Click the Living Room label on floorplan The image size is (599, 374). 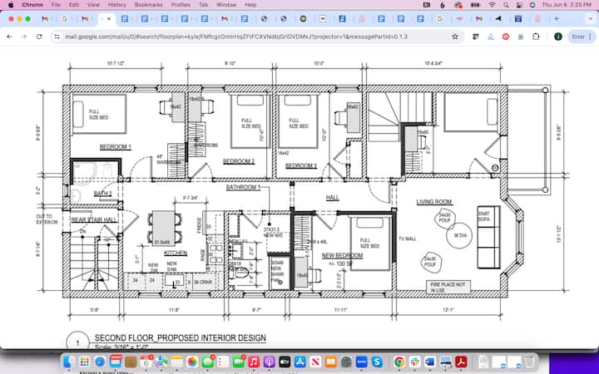coord(433,202)
